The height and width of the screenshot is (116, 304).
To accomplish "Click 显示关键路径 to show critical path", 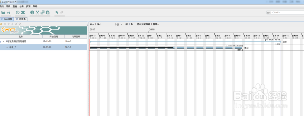I will [144, 24].
